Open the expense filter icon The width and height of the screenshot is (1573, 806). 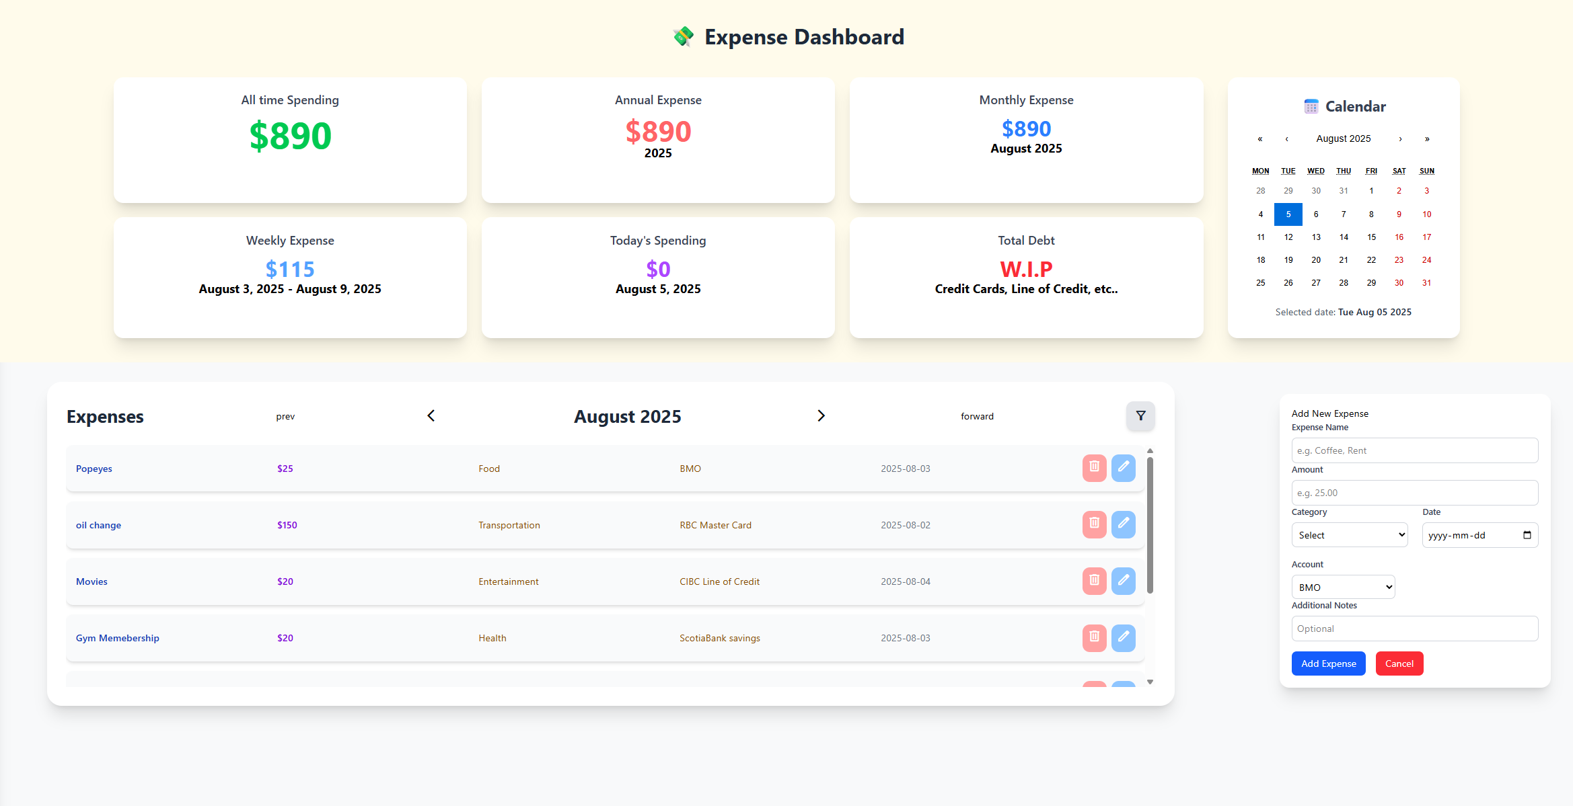(1140, 416)
